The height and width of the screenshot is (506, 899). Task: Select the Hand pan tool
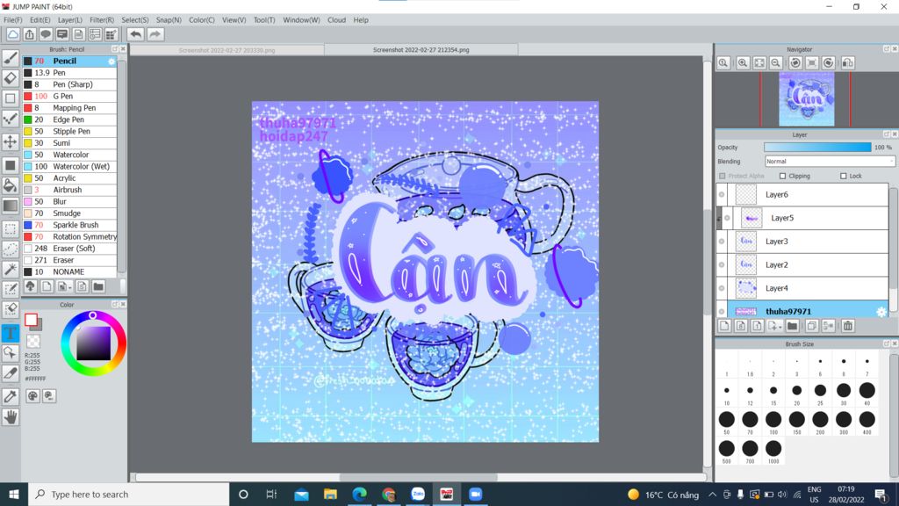tap(11, 417)
